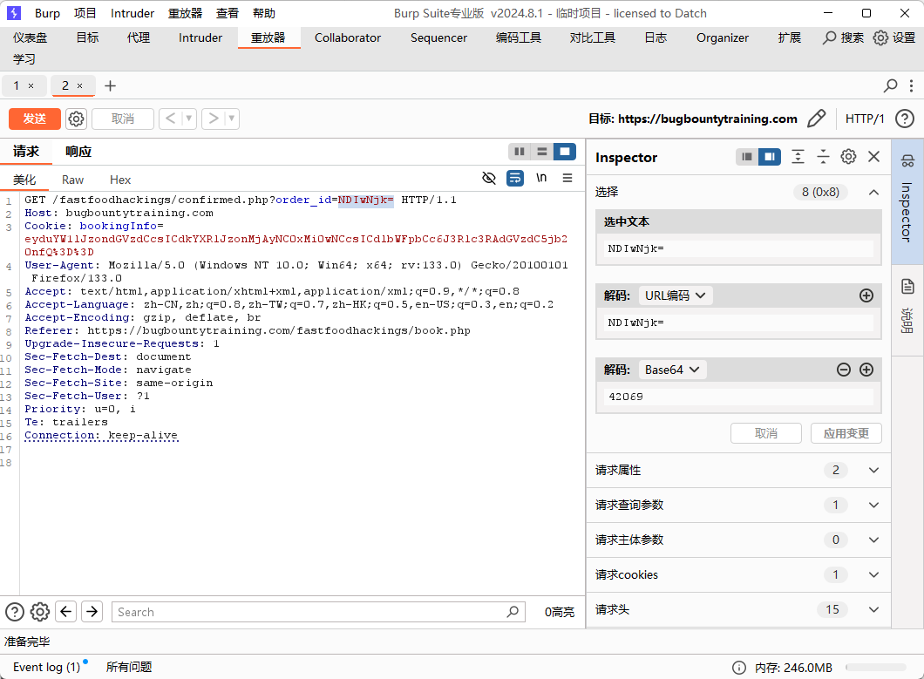Switch to tabbed request/response layout

565,152
